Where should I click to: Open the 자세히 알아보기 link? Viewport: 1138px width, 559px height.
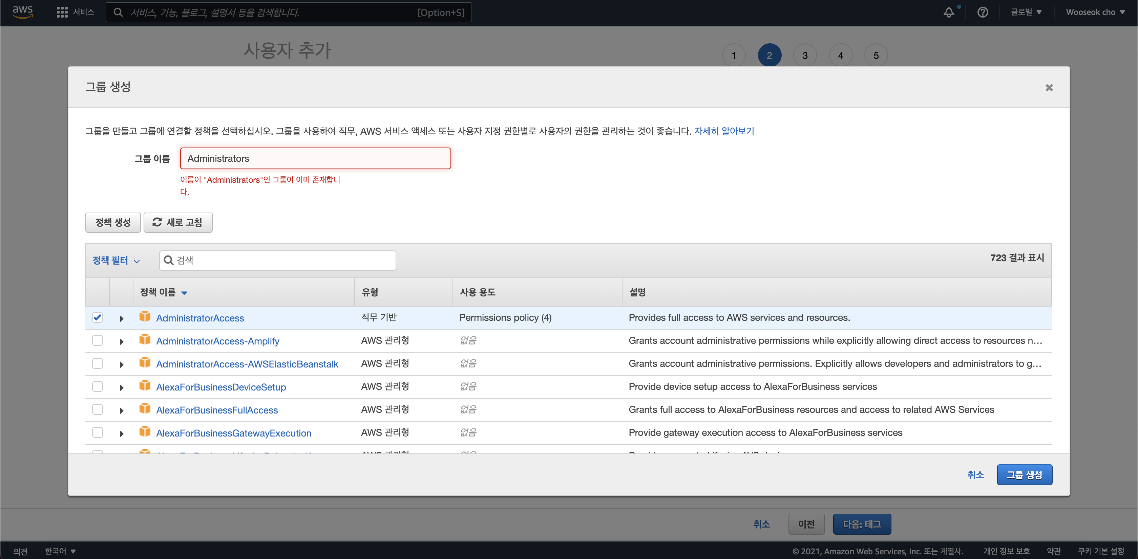coord(724,131)
